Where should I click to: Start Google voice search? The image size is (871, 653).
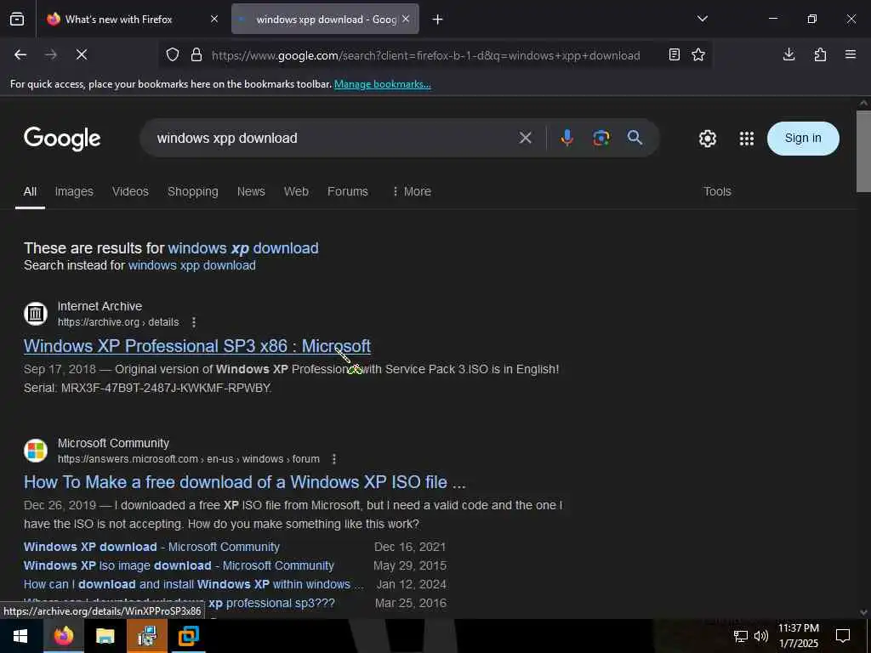[x=566, y=138]
